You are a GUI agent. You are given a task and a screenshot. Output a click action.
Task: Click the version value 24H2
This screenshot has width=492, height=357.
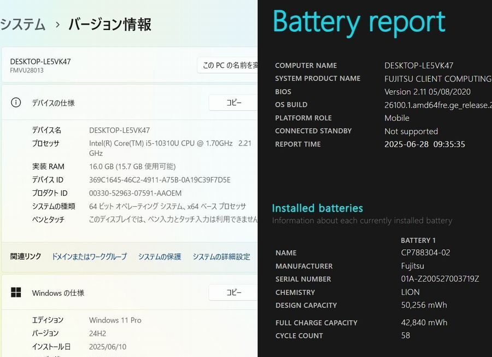(x=98, y=333)
